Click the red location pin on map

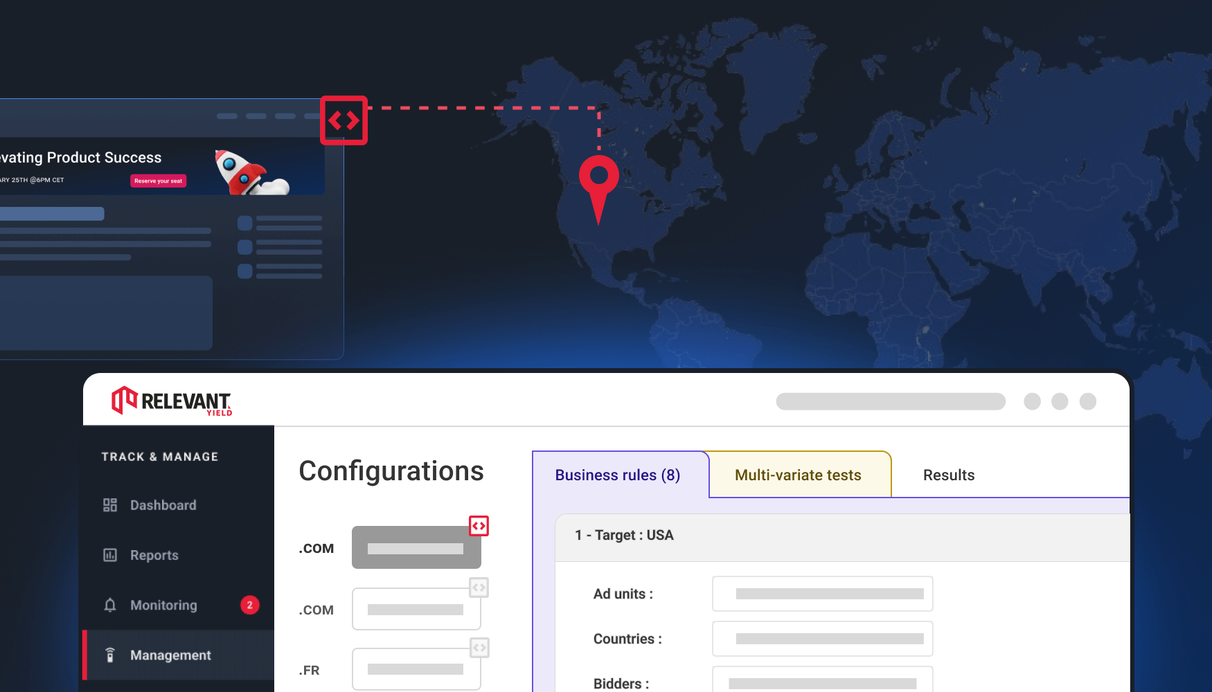(x=598, y=190)
